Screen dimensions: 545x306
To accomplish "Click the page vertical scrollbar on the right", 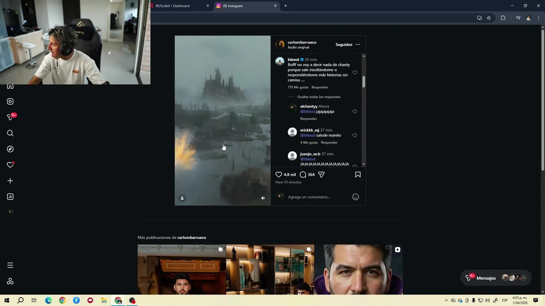I will tap(542, 100).
